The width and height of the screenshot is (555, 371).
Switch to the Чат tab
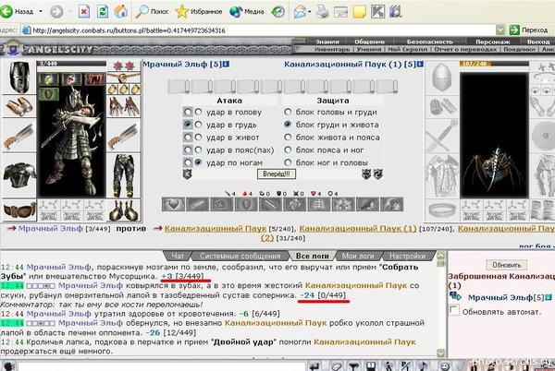[x=178, y=256]
